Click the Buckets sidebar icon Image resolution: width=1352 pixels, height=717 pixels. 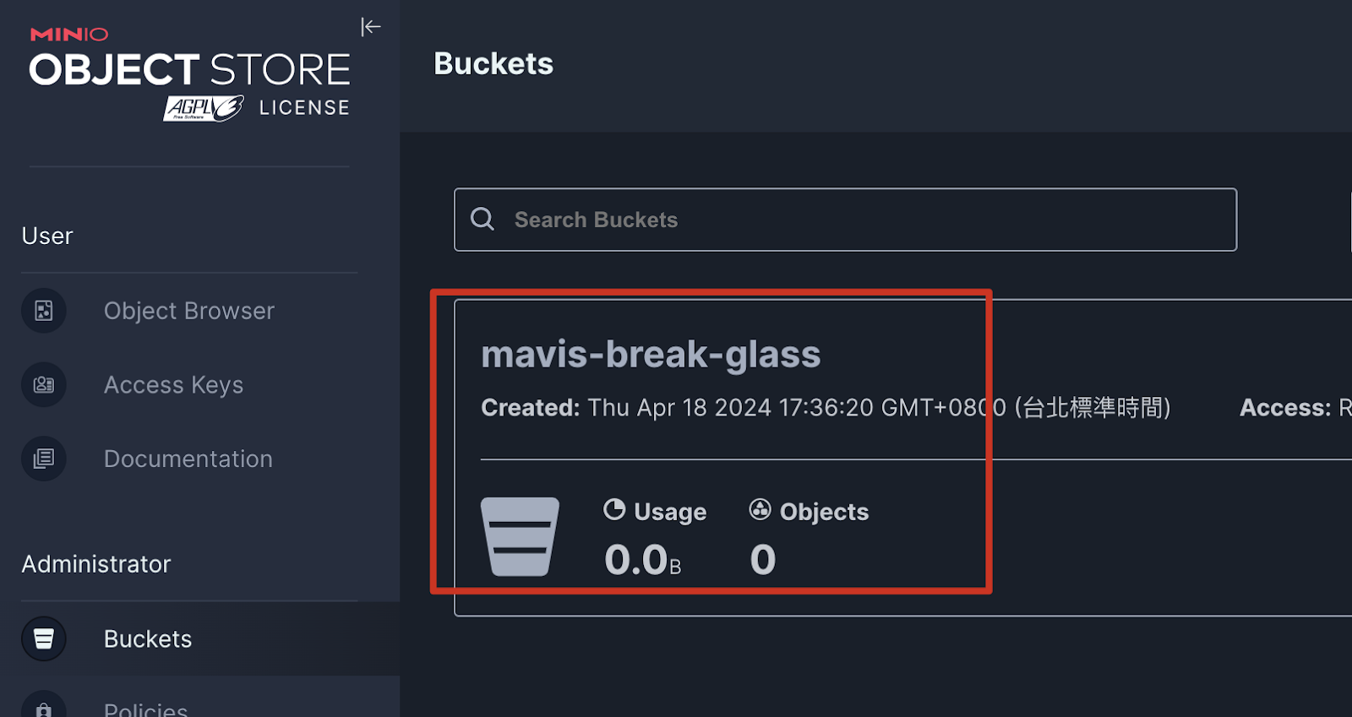click(x=44, y=638)
